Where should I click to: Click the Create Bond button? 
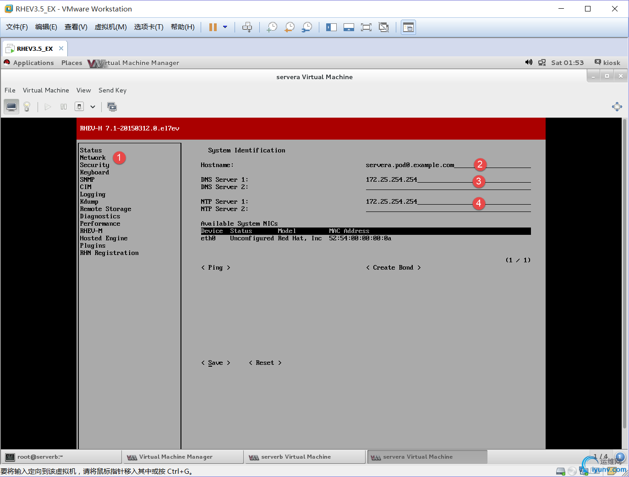393,267
